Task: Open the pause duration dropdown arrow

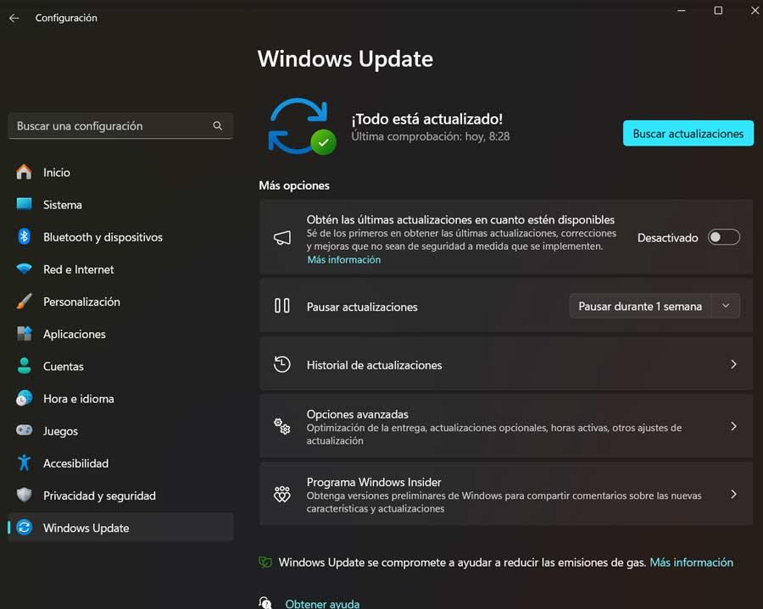Action: click(726, 307)
